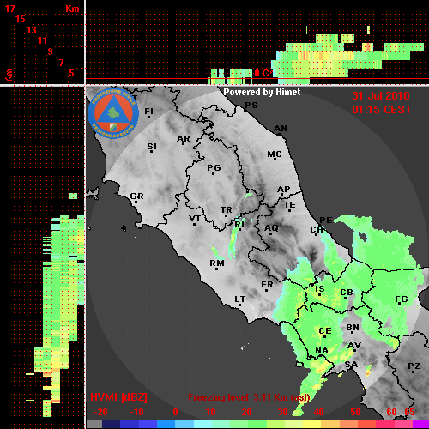This screenshot has width=429, height=429.
Task: Click the 65 value on dBZ scale
Action: [409, 412]
